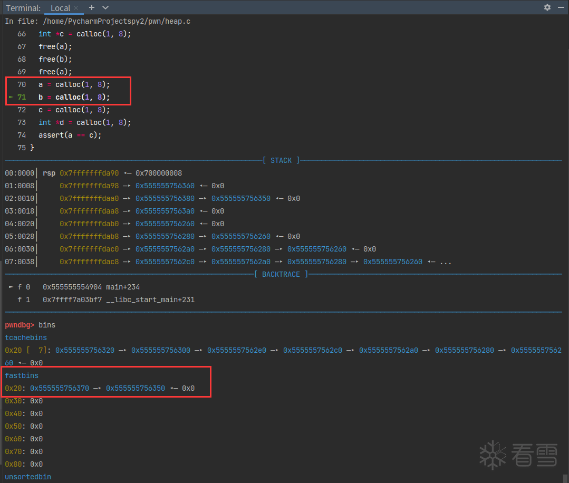Click stack address 0x7fffffffdac8

pyautogui.click(x=89, y=262)
